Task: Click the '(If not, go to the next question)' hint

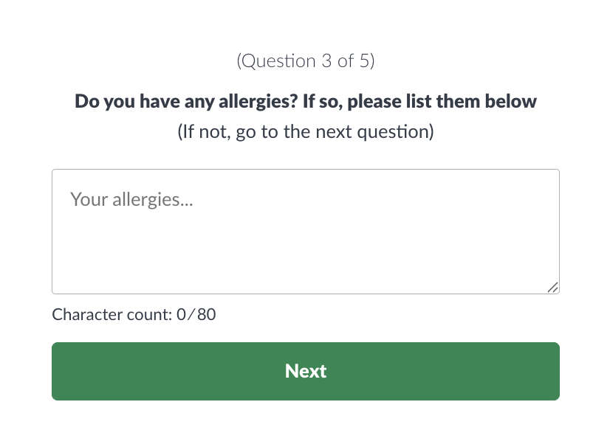Action: coord(305,133)
